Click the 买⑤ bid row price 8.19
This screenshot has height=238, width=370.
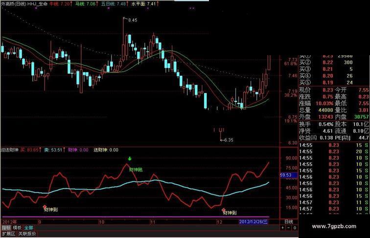[x=328, y=83]
